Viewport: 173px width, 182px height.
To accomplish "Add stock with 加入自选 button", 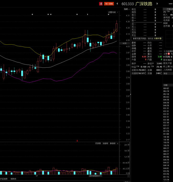I will click(x=109, y=4).
